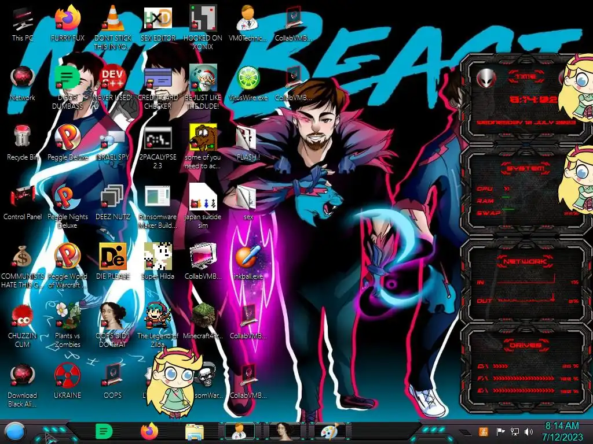Viewport: 593px width, 444px height.
Task: Select the VLC cone desktop icon
Action: (x=113, y=28)
